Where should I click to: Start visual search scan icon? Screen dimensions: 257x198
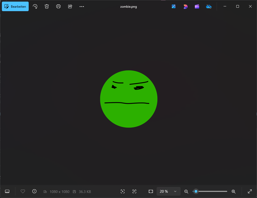(123, 191)
